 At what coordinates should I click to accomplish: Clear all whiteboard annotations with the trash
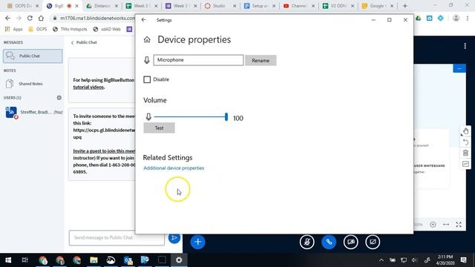coord(465,153)
